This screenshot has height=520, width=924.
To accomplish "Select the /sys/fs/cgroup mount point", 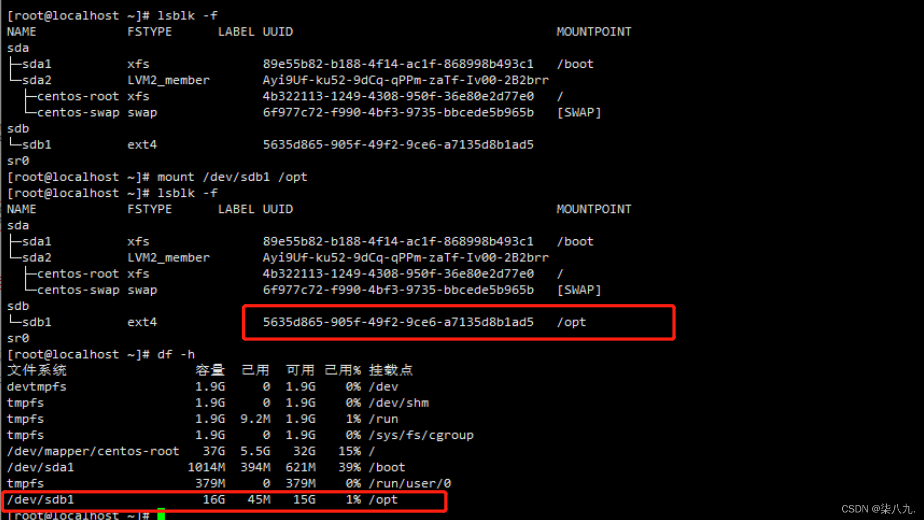I will [x=421, y=435].
